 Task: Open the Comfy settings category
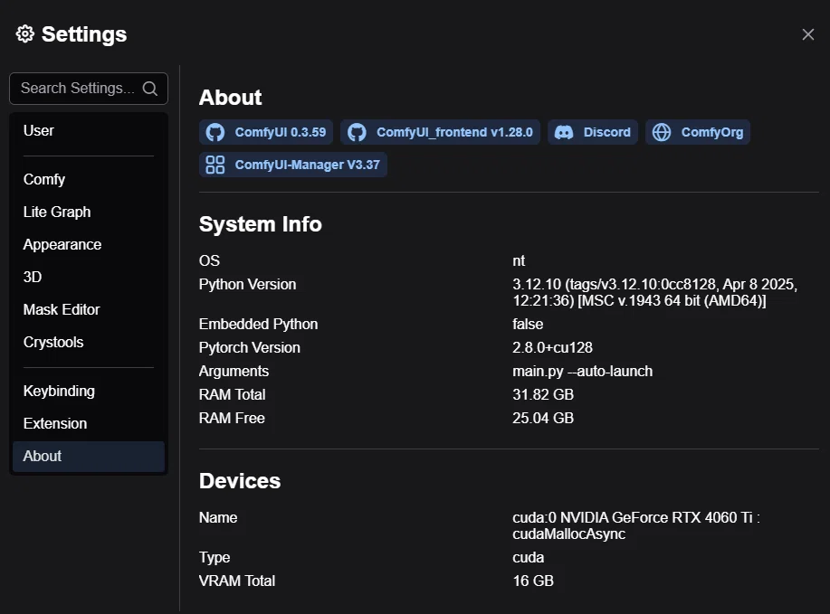(89, 179)
